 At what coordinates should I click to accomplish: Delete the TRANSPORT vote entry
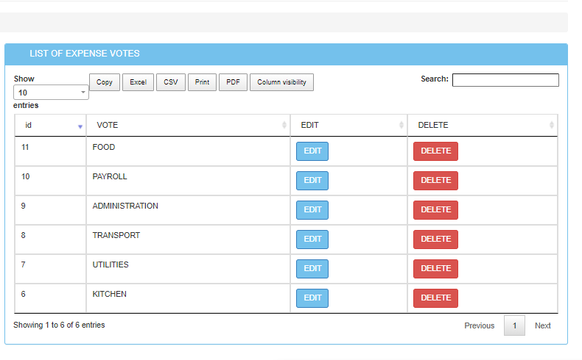(x=435, y=240)
